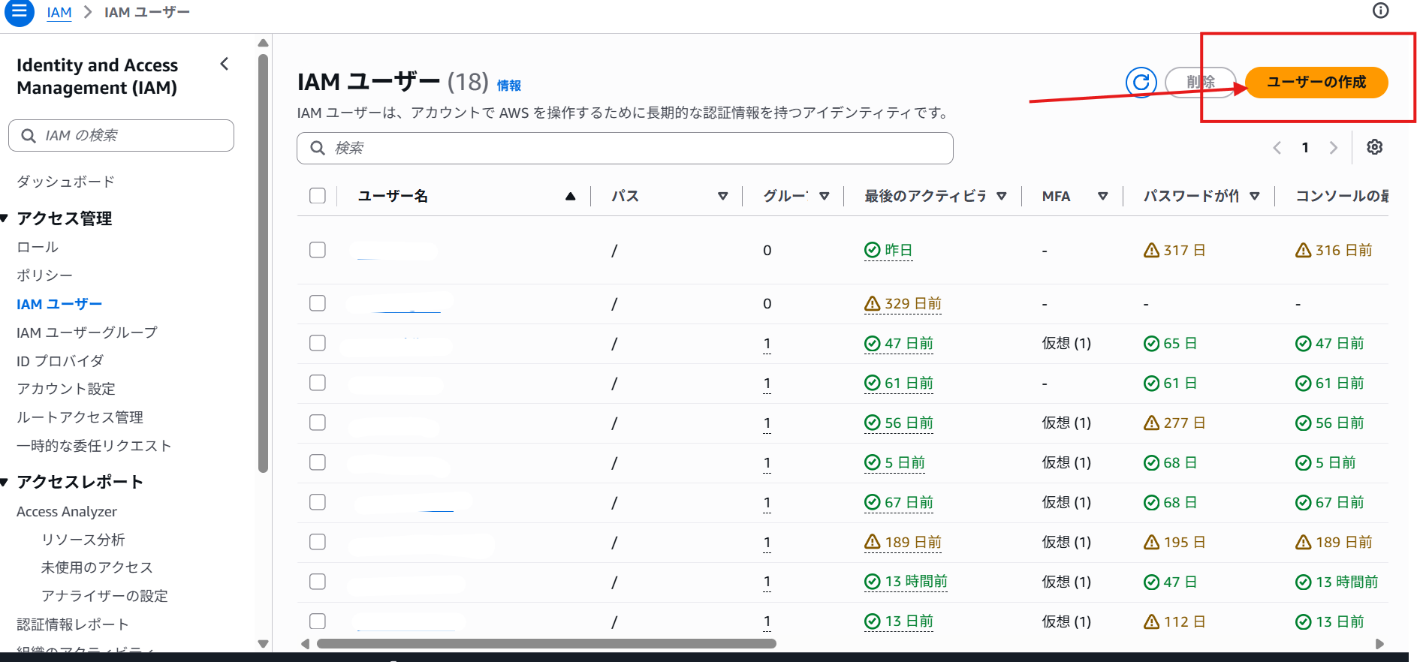Sort by ユーザー名 column arrow
This screenshot has width=1417, height=662.
(x=570, y=197)
